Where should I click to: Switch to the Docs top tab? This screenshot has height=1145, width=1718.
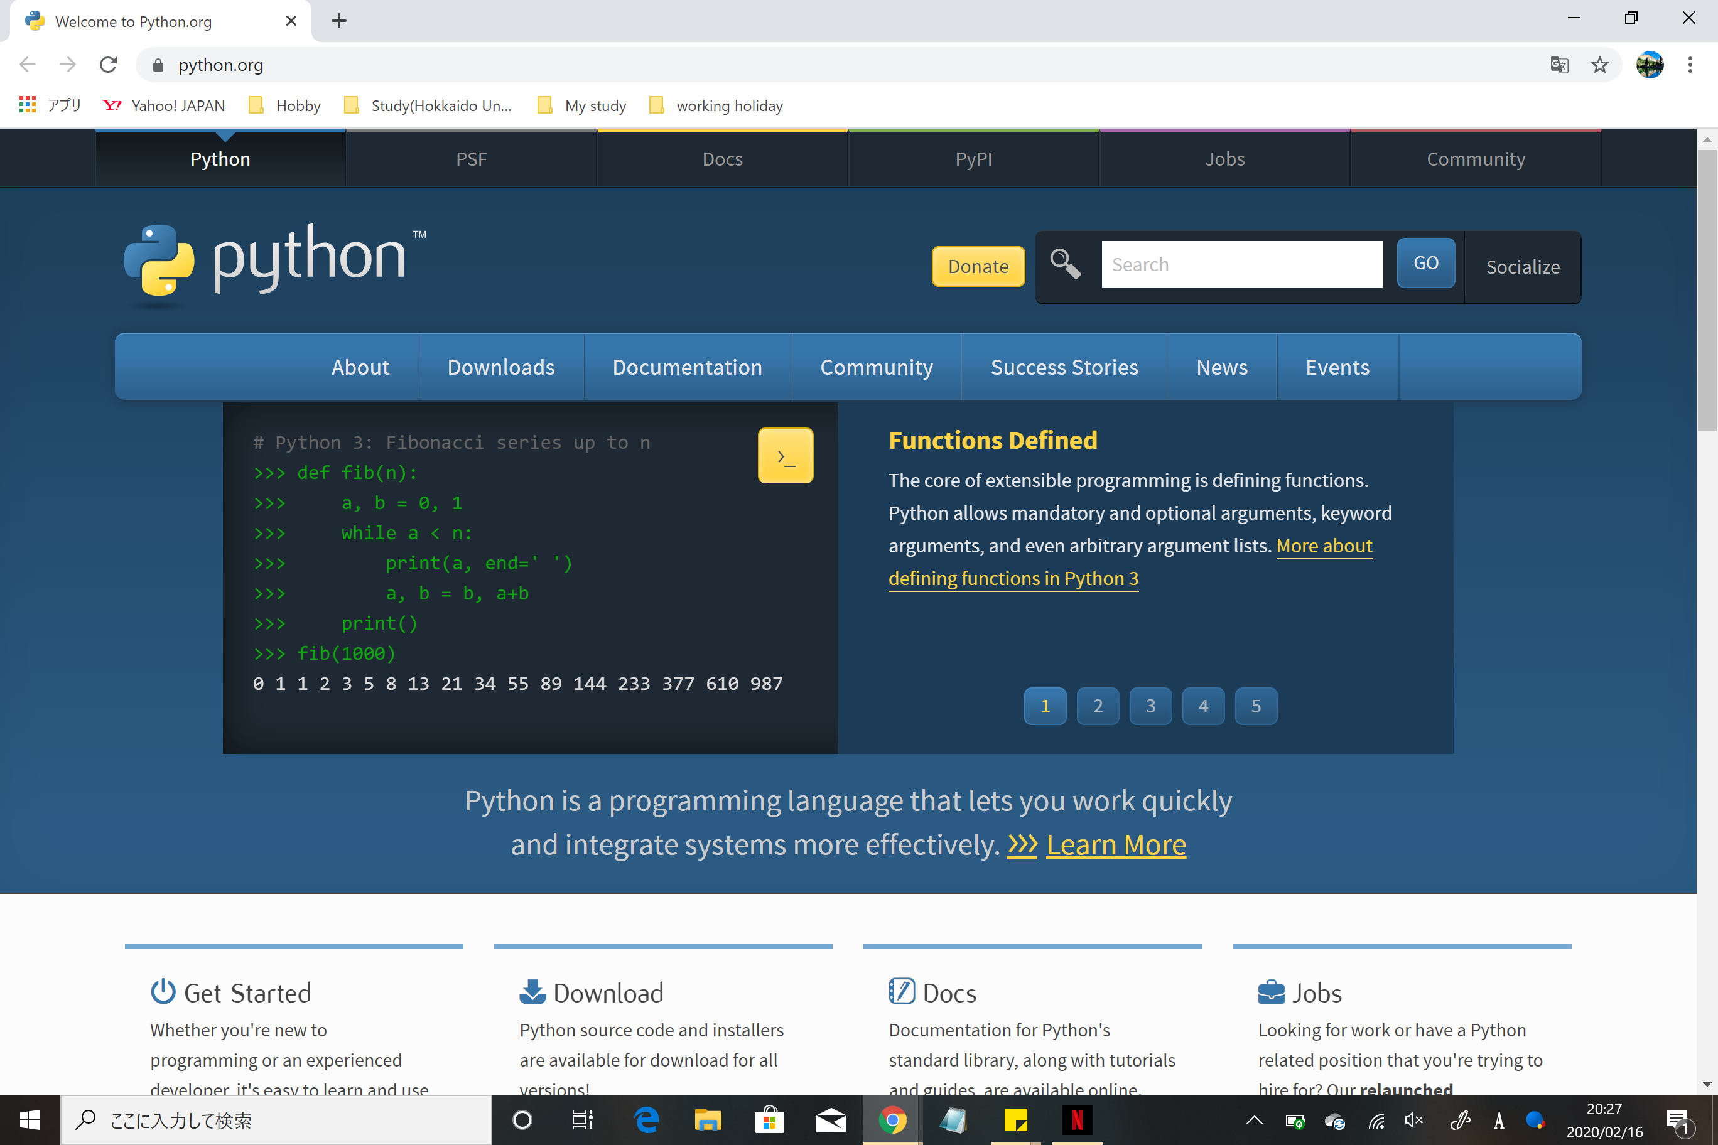point(722,158)
